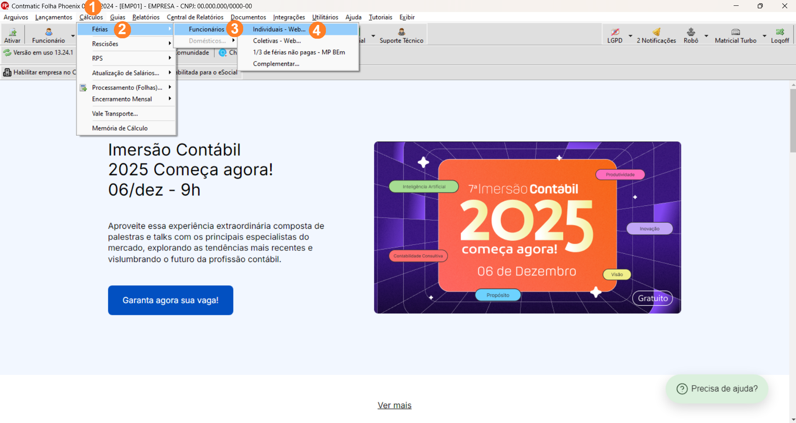
Task: Open the Relatórios menu
Action: (x=146, y=17)
